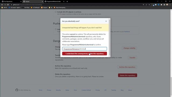Open 'Tech Daily' bookmark

[x=26, y=8]
